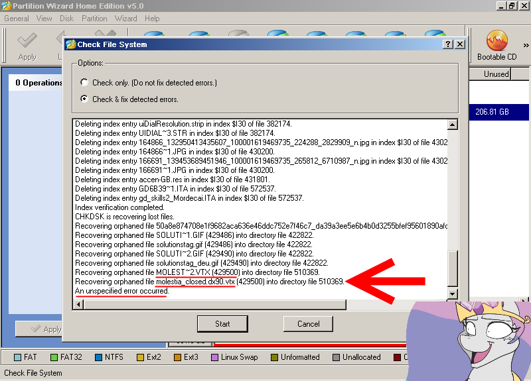Click the 0 Operations pending header

pyautogui.click(x=38, y=83)
